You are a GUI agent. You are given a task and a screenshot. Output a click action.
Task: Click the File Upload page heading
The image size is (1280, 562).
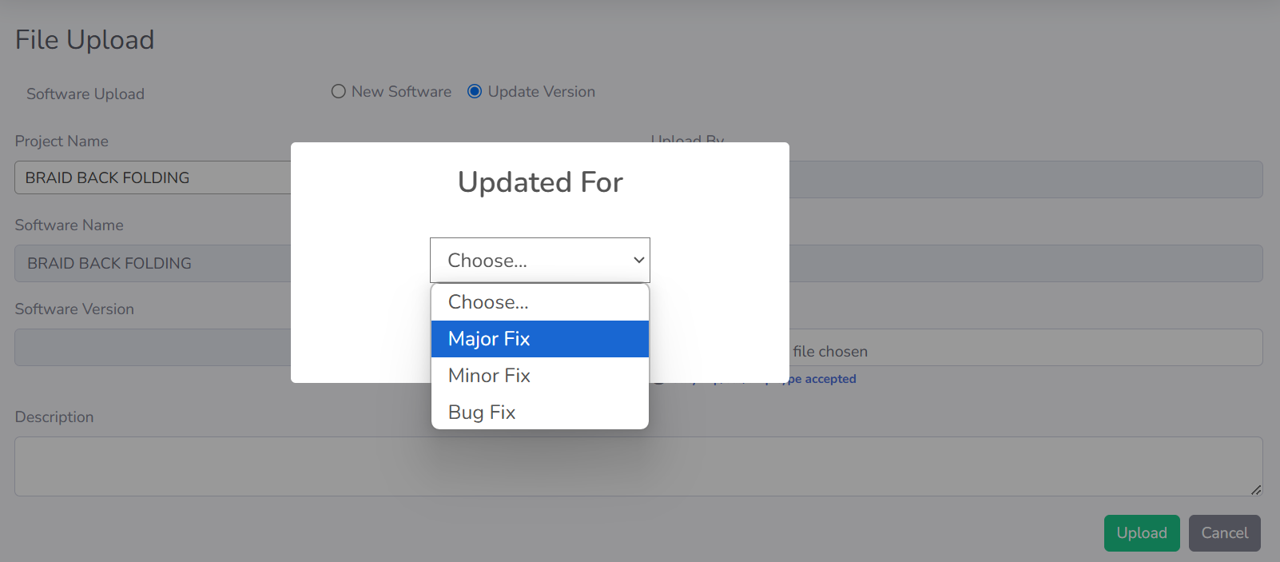coord(85,40)
